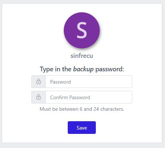The height and width of the screenshot is (148, 165).
Task: Click the white letter S inside avatar
Action: click(x=82, y=30)
